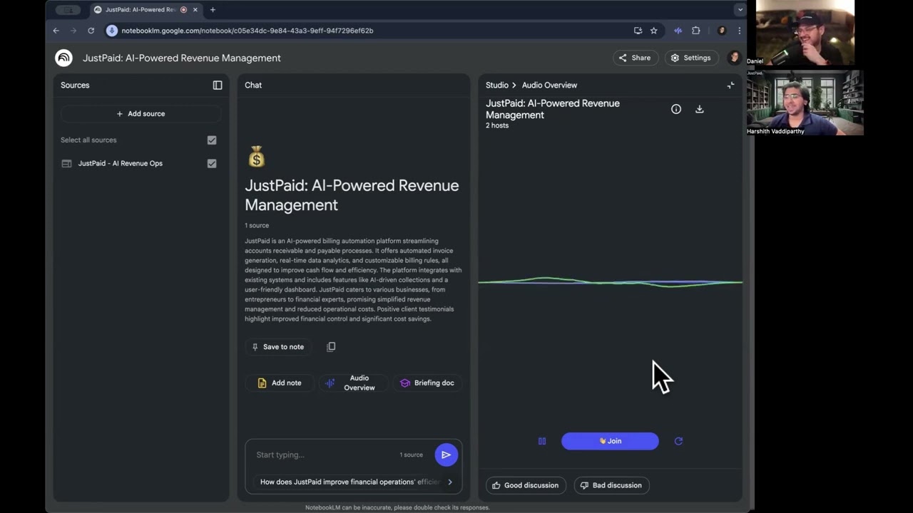Click the Add note button

pyautogui.click(x=280, y=383)
